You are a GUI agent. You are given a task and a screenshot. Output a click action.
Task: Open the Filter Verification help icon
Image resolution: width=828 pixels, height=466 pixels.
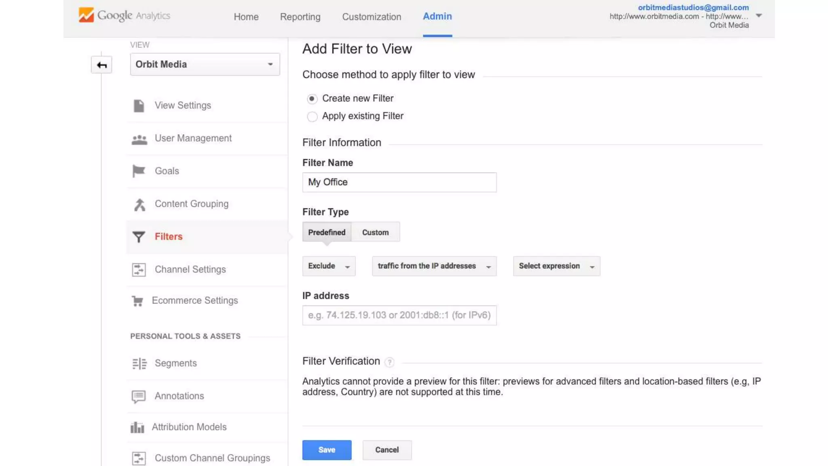click(x=389, y=362)
